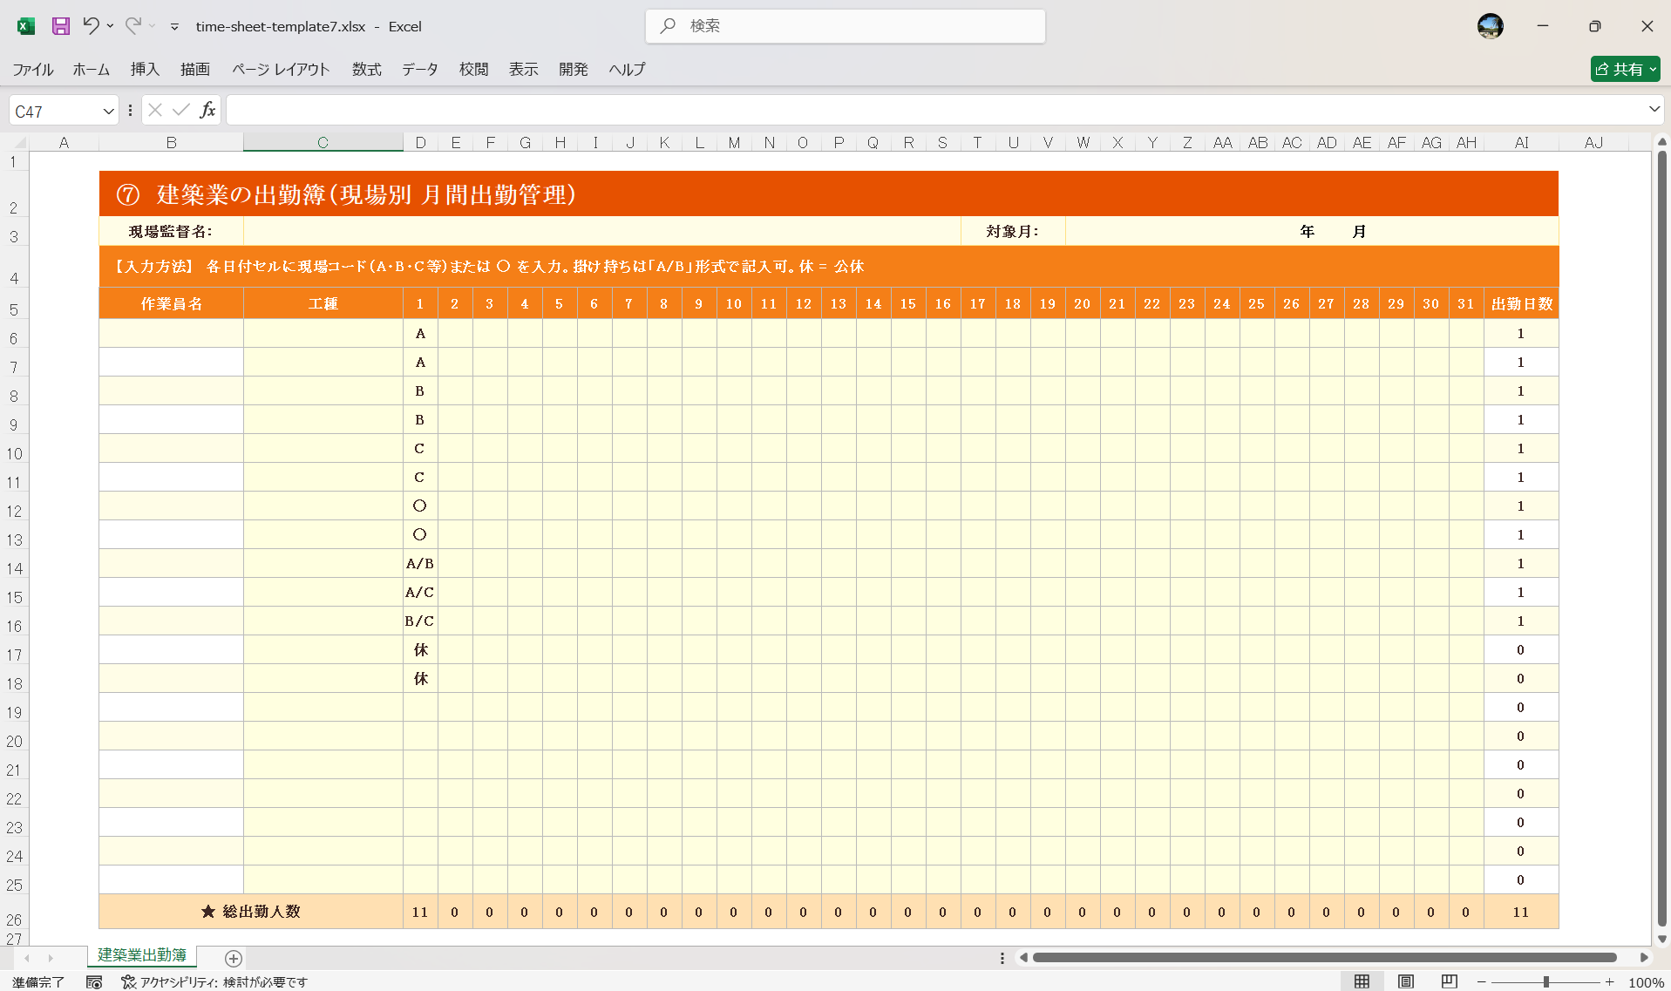
Task: Click the formula bar input area
Action: [934, 110]
